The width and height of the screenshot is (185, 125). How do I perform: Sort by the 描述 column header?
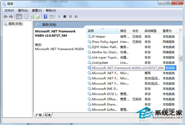pos(125,31)
